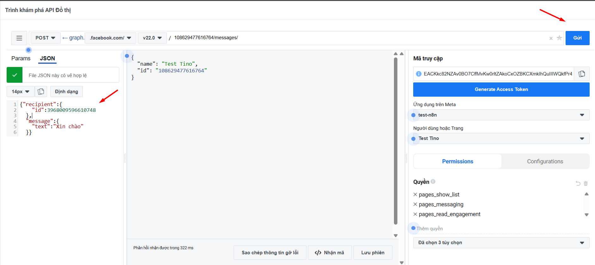Open the facebook.com domain dropdown

click(110, 38)
